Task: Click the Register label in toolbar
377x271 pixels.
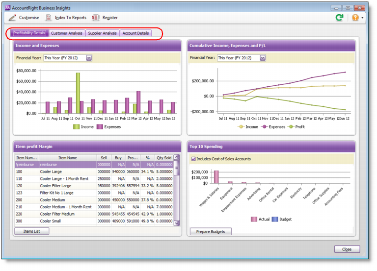Action: click(110, 18)
